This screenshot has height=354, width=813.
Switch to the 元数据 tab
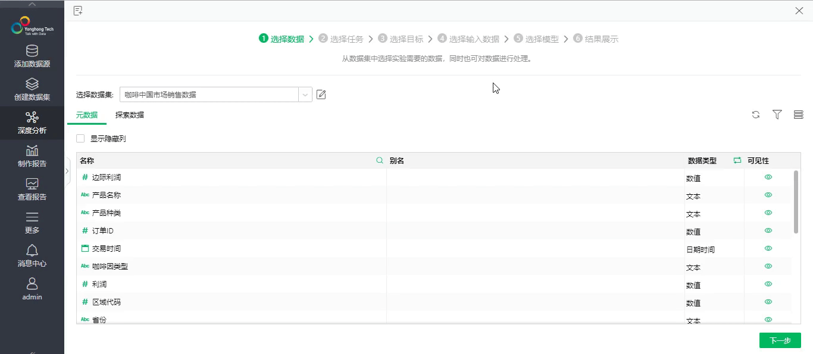click(x=87, y=115)
